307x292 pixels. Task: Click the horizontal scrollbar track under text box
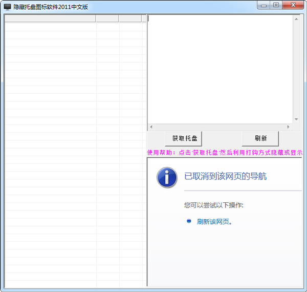[x=220, y=127]
